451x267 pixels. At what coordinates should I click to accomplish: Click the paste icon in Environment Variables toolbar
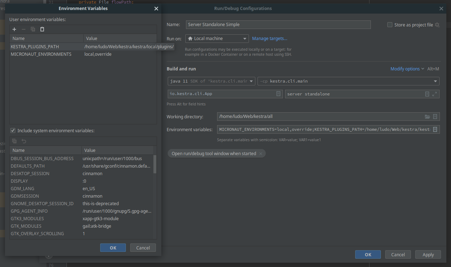coord(42,29)
